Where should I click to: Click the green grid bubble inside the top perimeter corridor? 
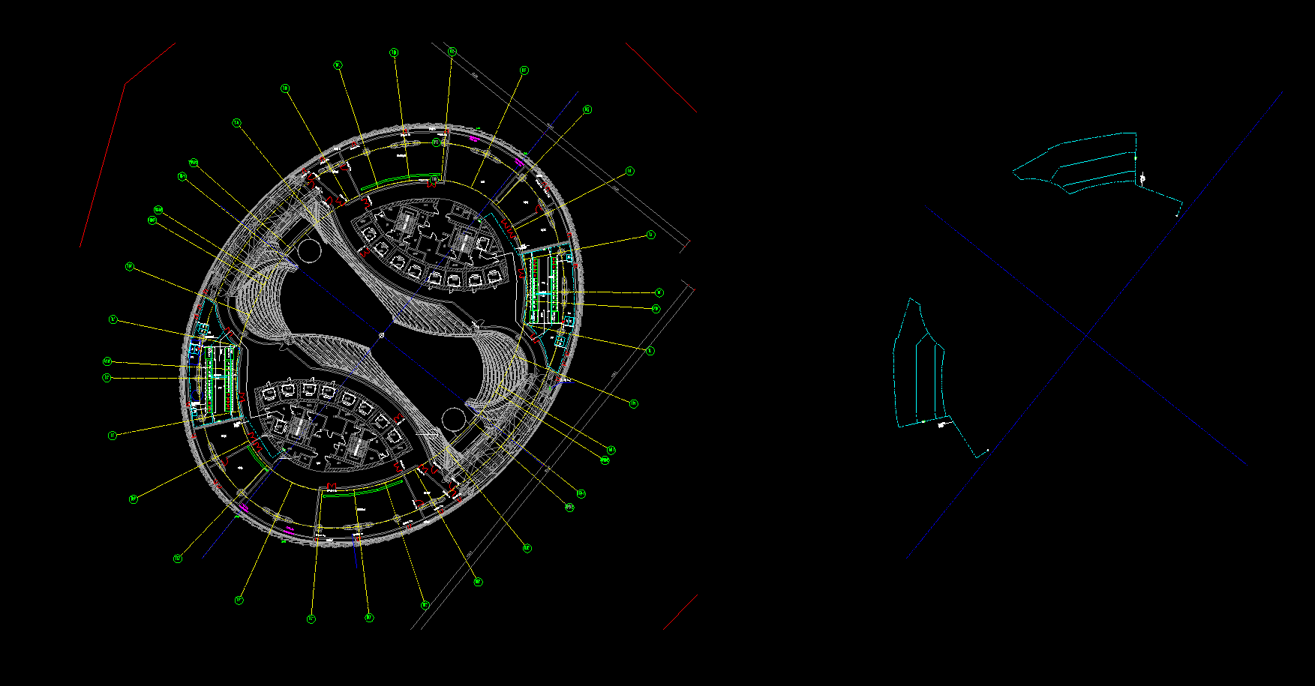[x=436, y=142]
